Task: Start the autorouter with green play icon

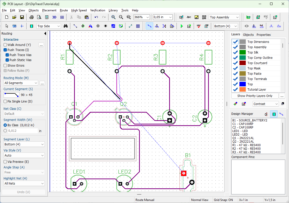Action: [182, 26]
